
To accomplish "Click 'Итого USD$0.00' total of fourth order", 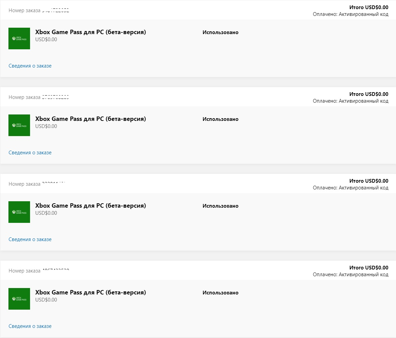I will coord(369,268).
